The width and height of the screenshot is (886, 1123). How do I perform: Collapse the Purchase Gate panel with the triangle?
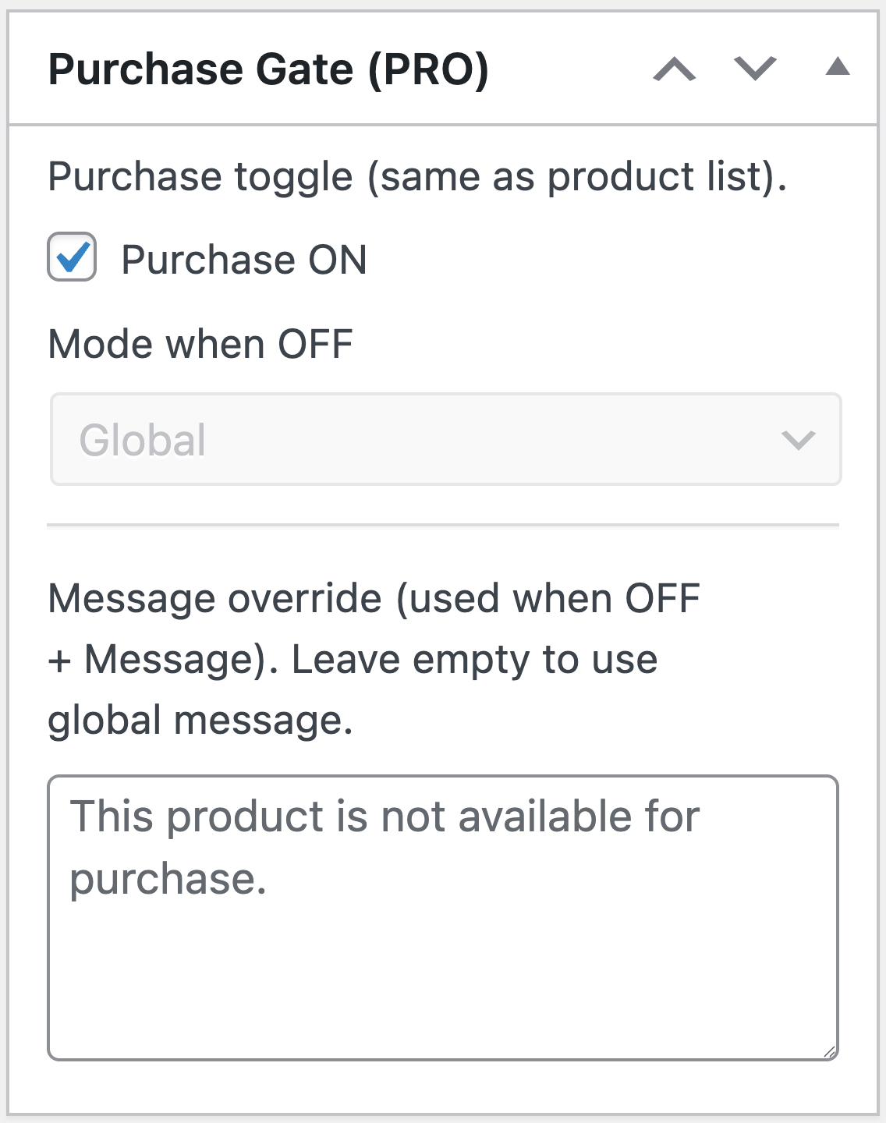(x=838, y=68)
